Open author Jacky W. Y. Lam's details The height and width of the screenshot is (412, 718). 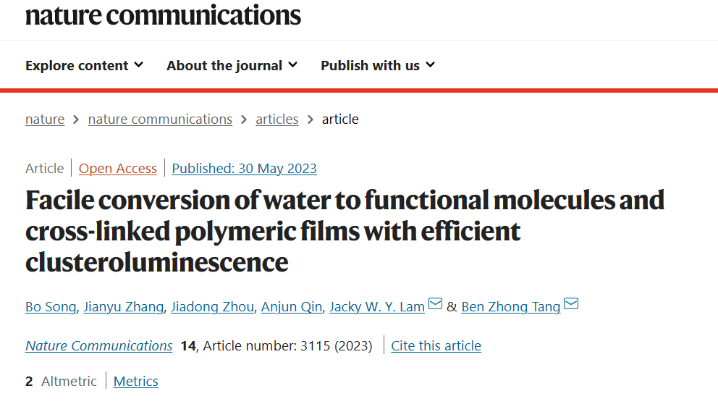tap(377, 306)
